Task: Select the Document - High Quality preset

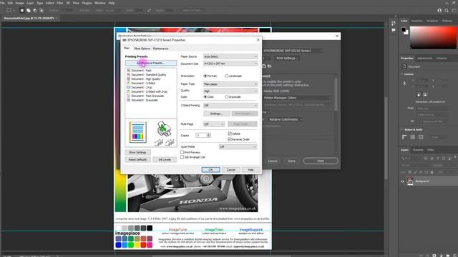Action: click(146, 79)
